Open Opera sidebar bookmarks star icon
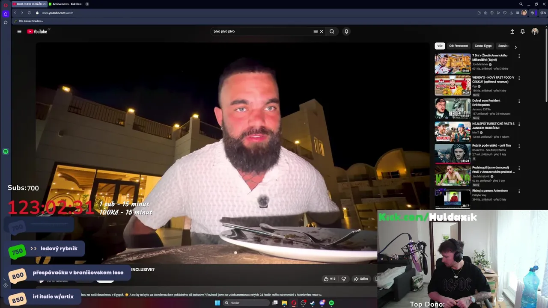The image size is (548, 308). tap(6, 22)
